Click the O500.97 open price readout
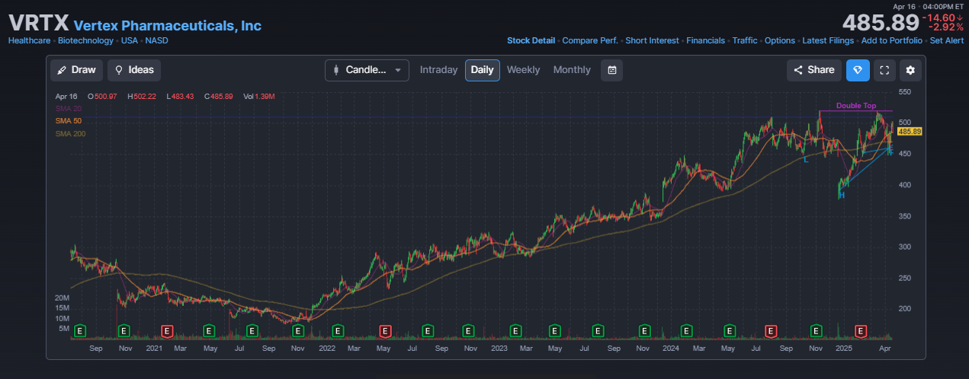 click(102, 97)
